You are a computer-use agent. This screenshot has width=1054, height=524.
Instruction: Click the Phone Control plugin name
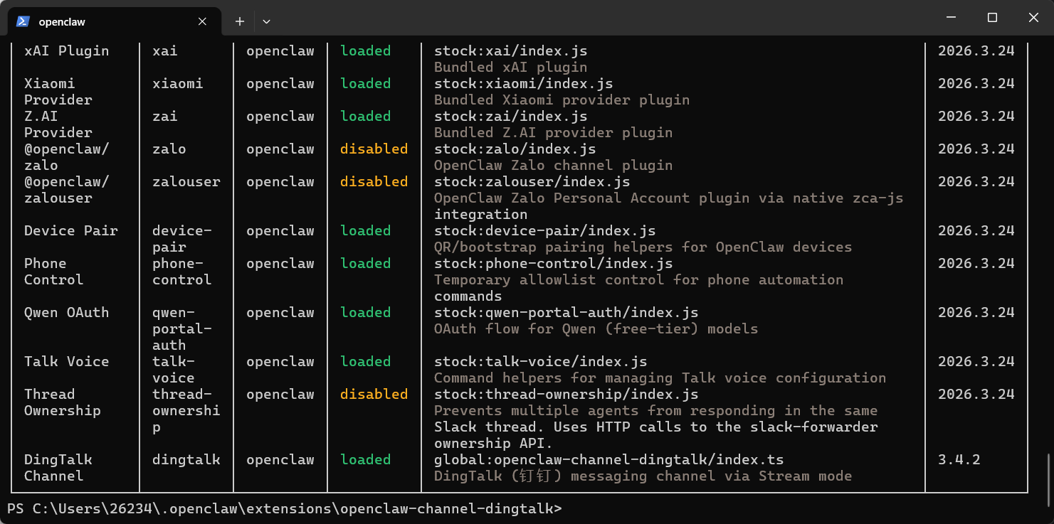click(x=53, y=272)
